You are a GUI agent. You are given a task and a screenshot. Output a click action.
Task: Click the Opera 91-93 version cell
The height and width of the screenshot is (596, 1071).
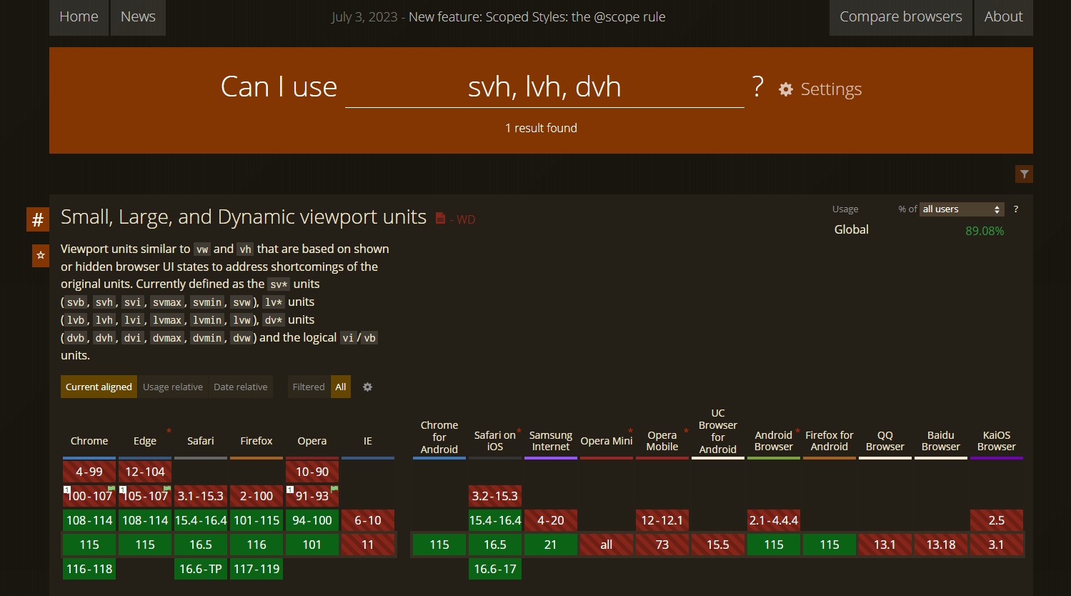click(312, 496)
